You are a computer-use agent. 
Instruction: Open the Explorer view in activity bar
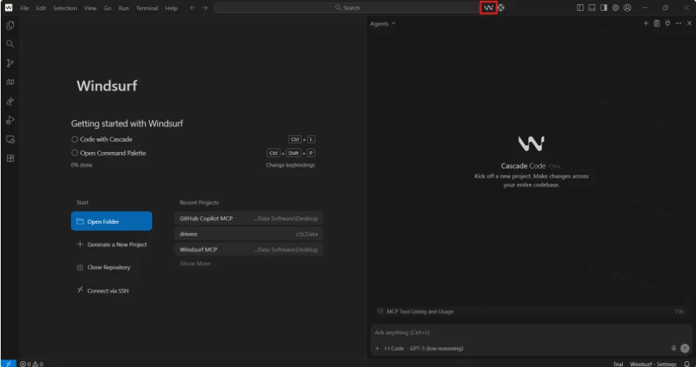pos(10,26)
